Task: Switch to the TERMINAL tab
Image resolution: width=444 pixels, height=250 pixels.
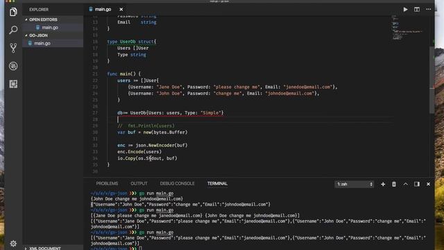Action: coord(217,183)
